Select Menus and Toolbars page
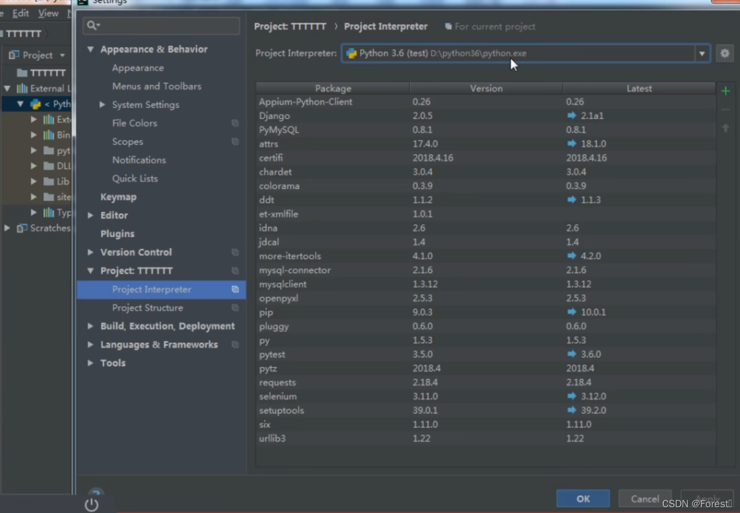 (x=157, y=86)
